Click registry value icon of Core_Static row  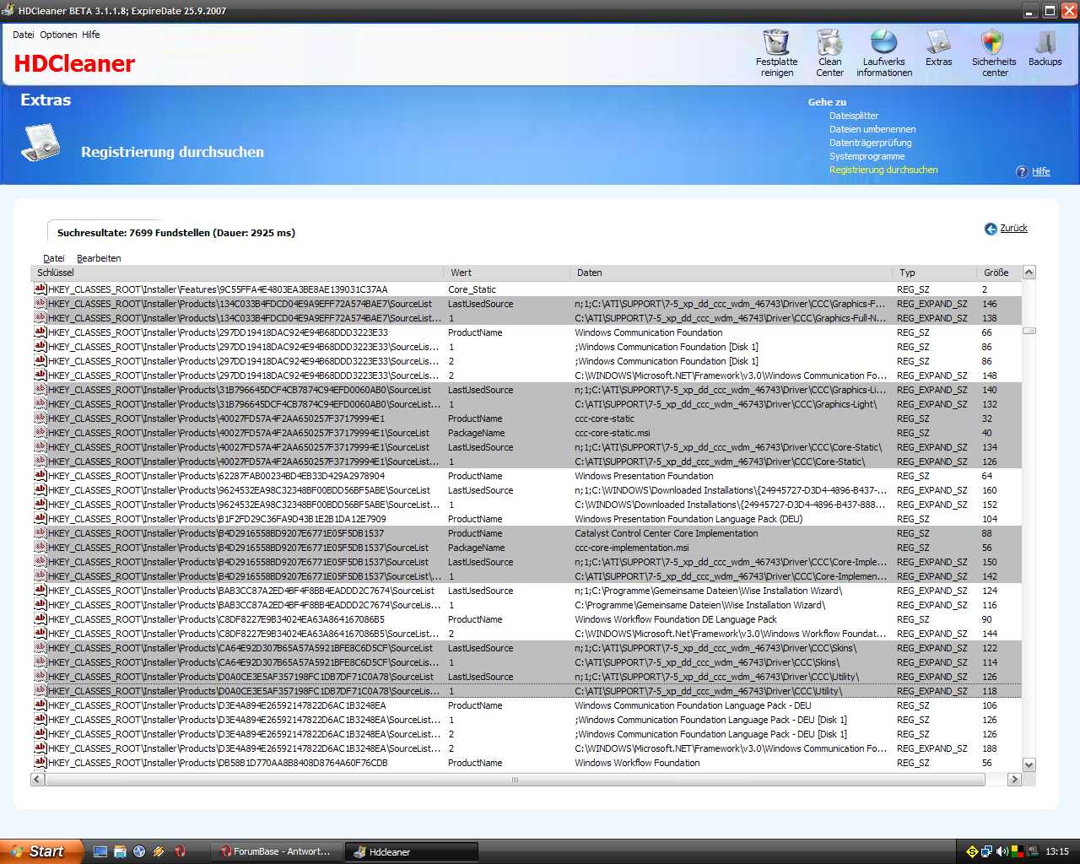coord(40,289)
